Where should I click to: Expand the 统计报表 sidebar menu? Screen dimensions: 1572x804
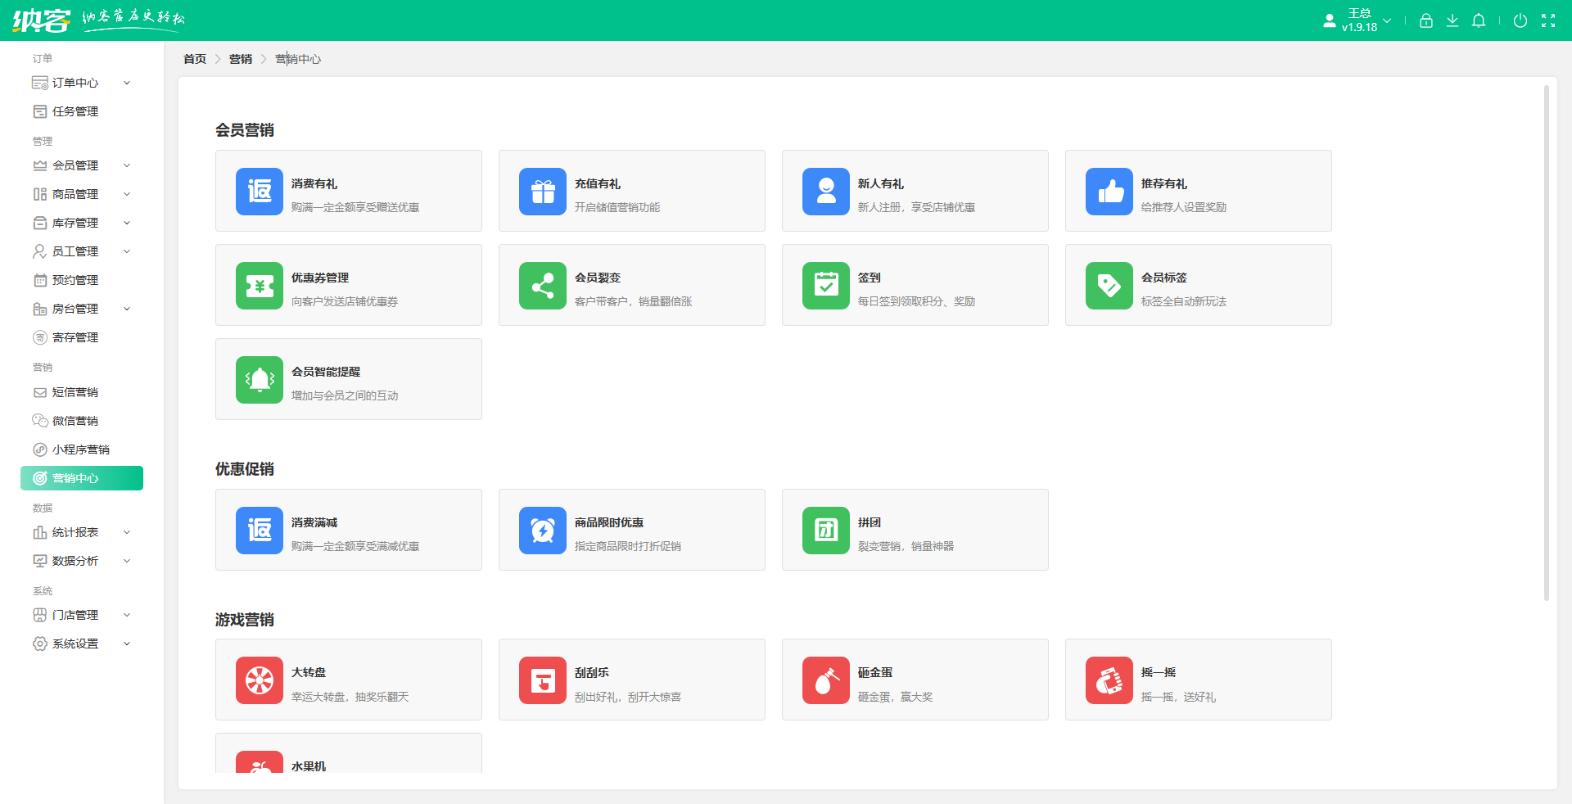[81, 532]
